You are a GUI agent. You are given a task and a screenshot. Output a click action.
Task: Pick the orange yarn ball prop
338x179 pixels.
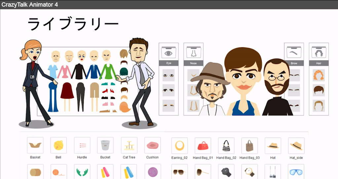pyautogui.click(x=58, y=172)
